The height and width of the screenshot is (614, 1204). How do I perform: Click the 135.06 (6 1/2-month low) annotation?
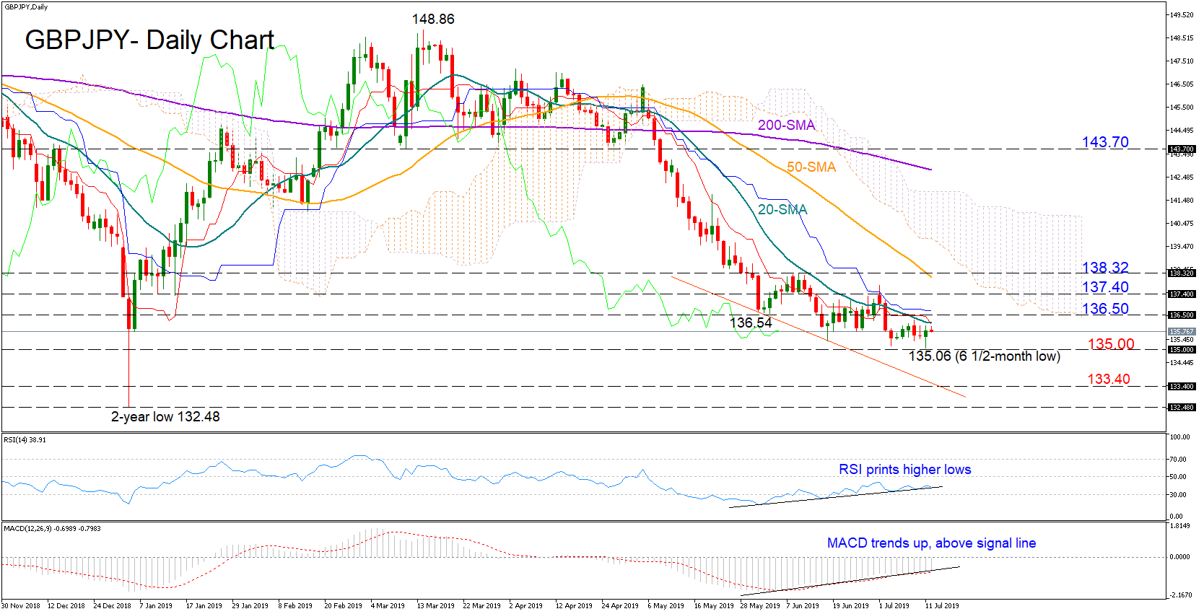(x=985, y=356)
